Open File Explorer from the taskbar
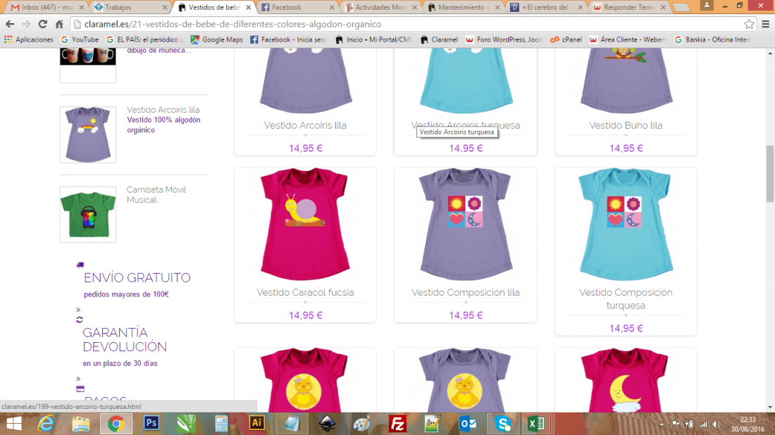The height and width of the screenshot is (435, 775). 80,424
